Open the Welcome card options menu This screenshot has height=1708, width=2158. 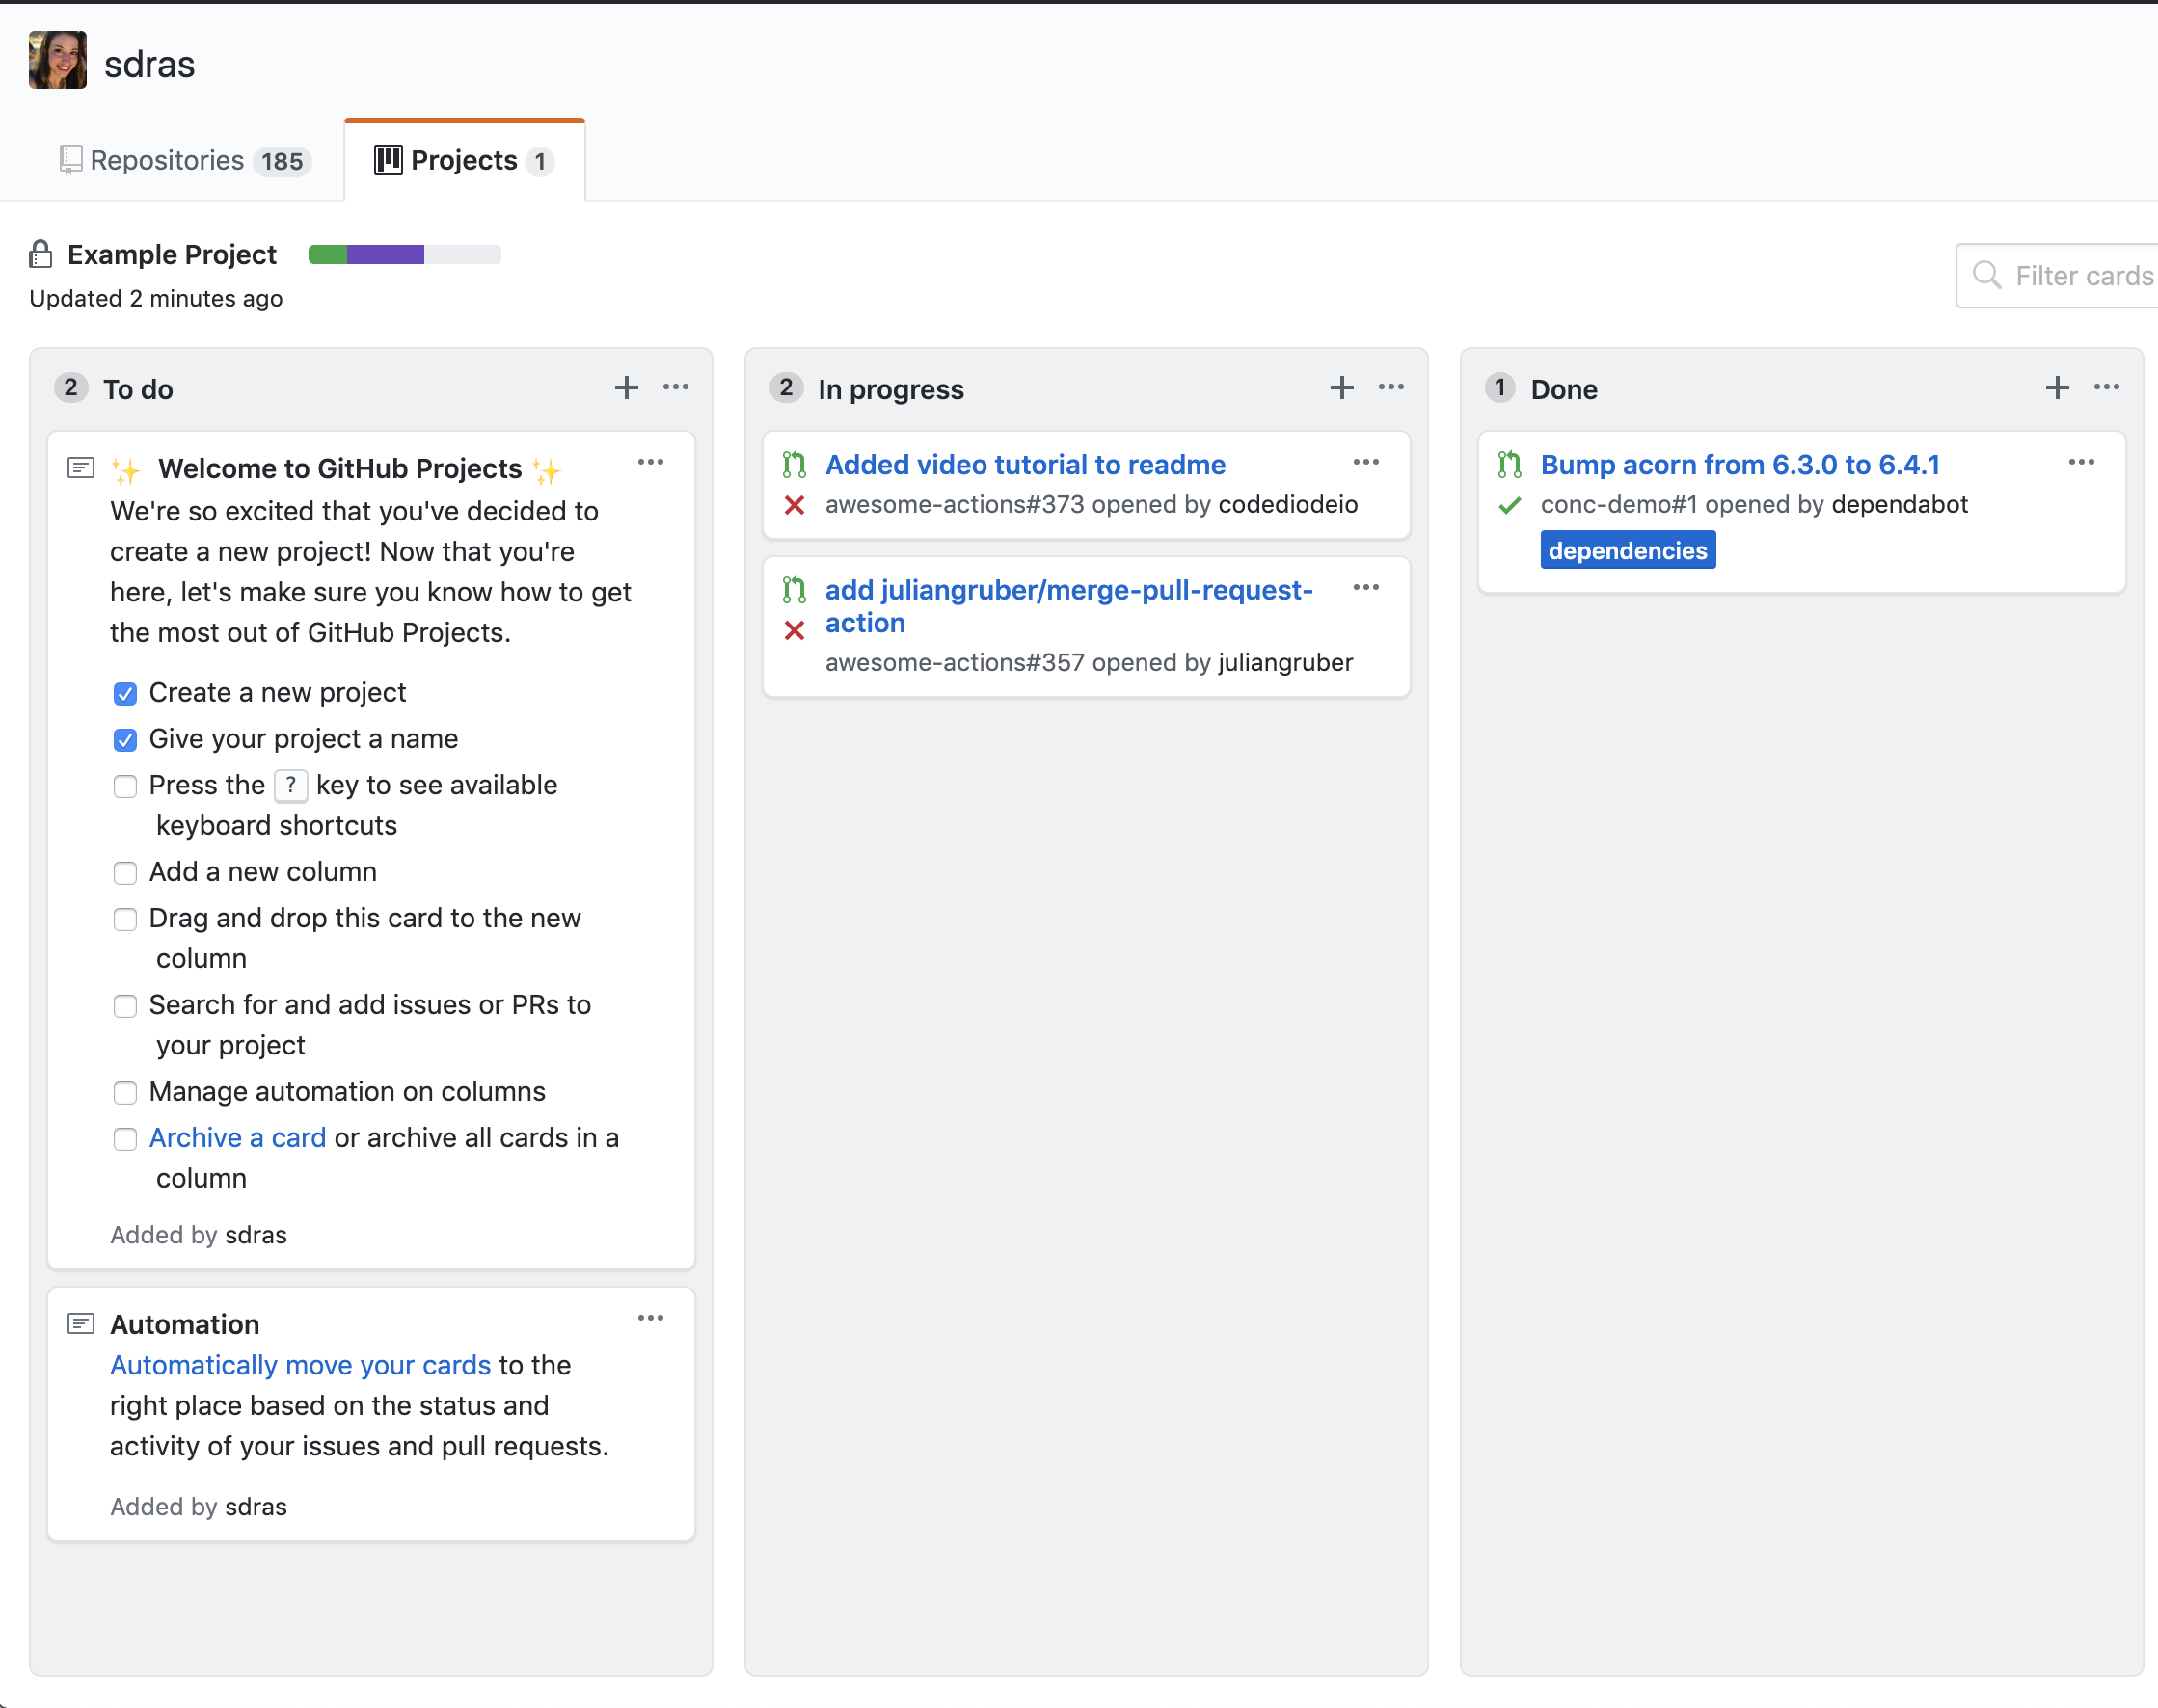click(x=651, y=462)
